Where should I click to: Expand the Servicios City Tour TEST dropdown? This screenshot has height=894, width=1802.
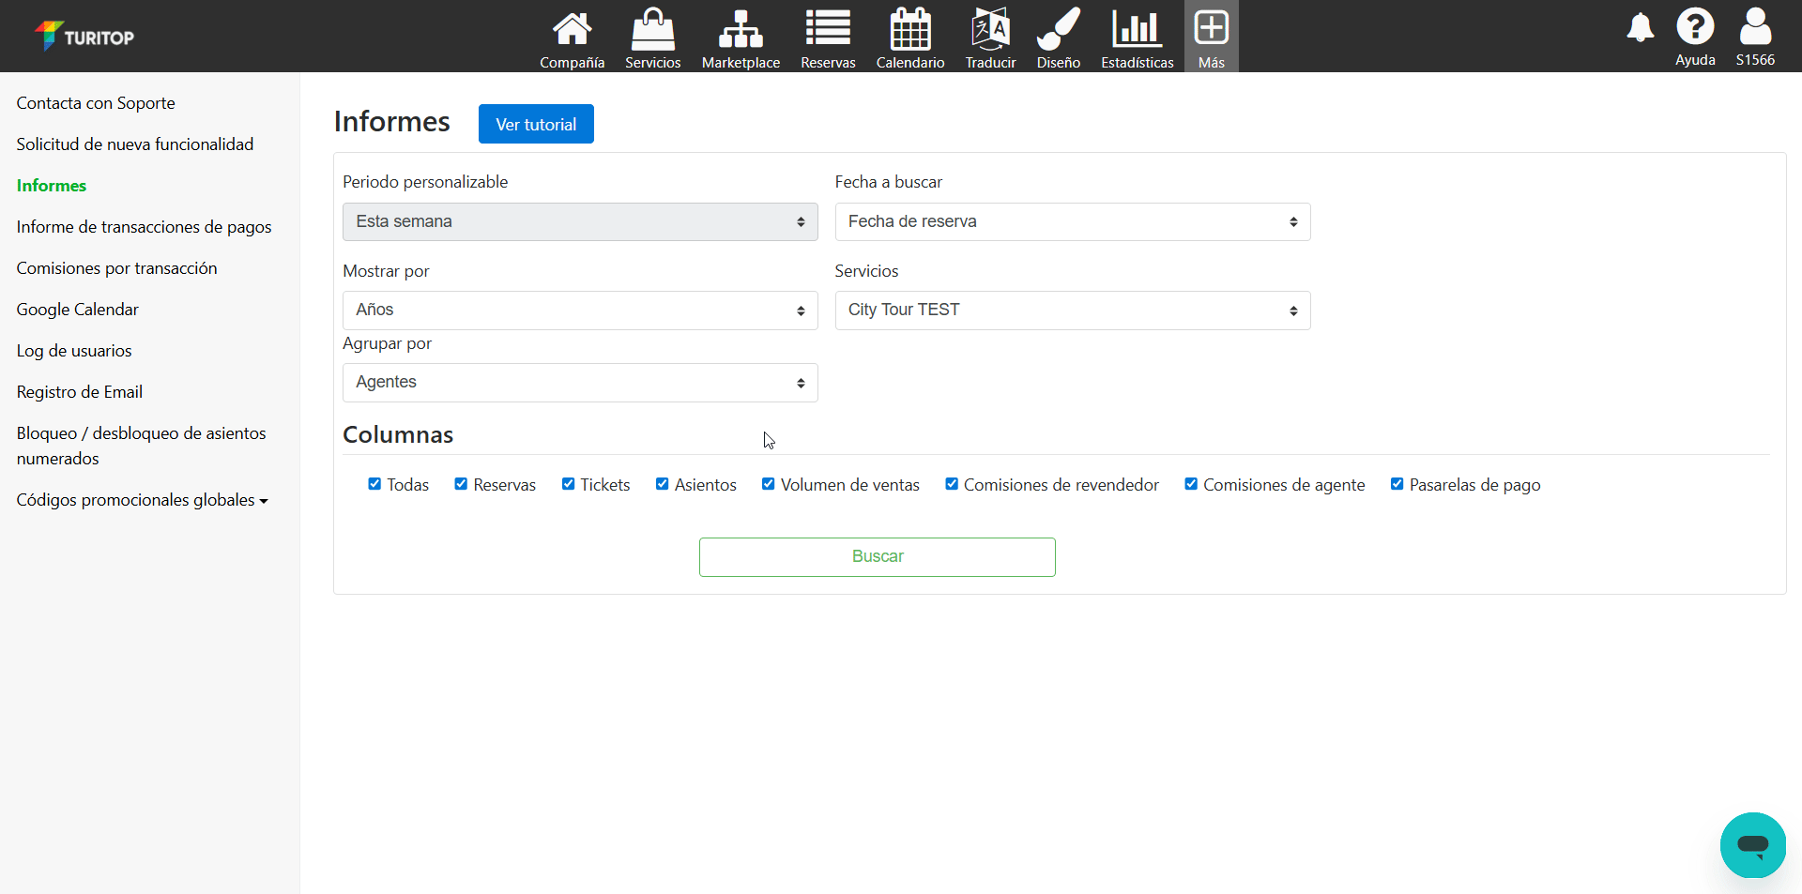pos(1072,311)
